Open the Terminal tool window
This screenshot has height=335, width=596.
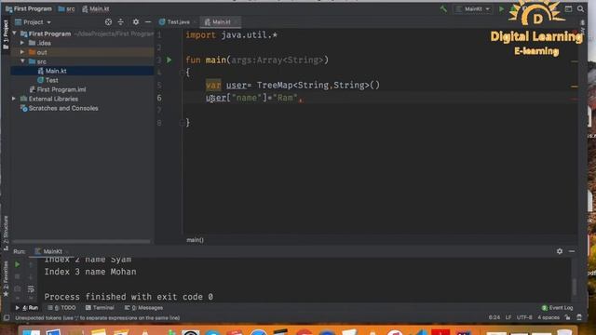(100, 308)
